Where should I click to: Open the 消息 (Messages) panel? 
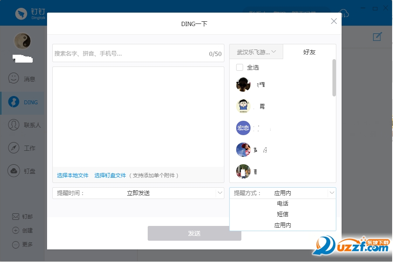tap(22, 79)
